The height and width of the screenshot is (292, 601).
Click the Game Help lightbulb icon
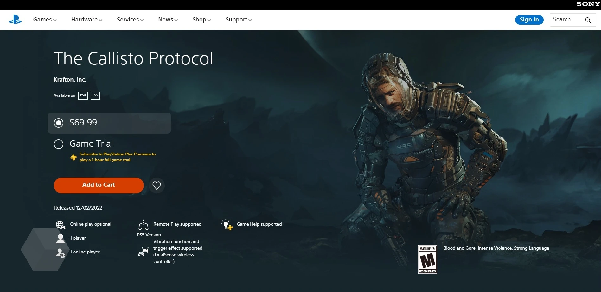coord(227,224)
